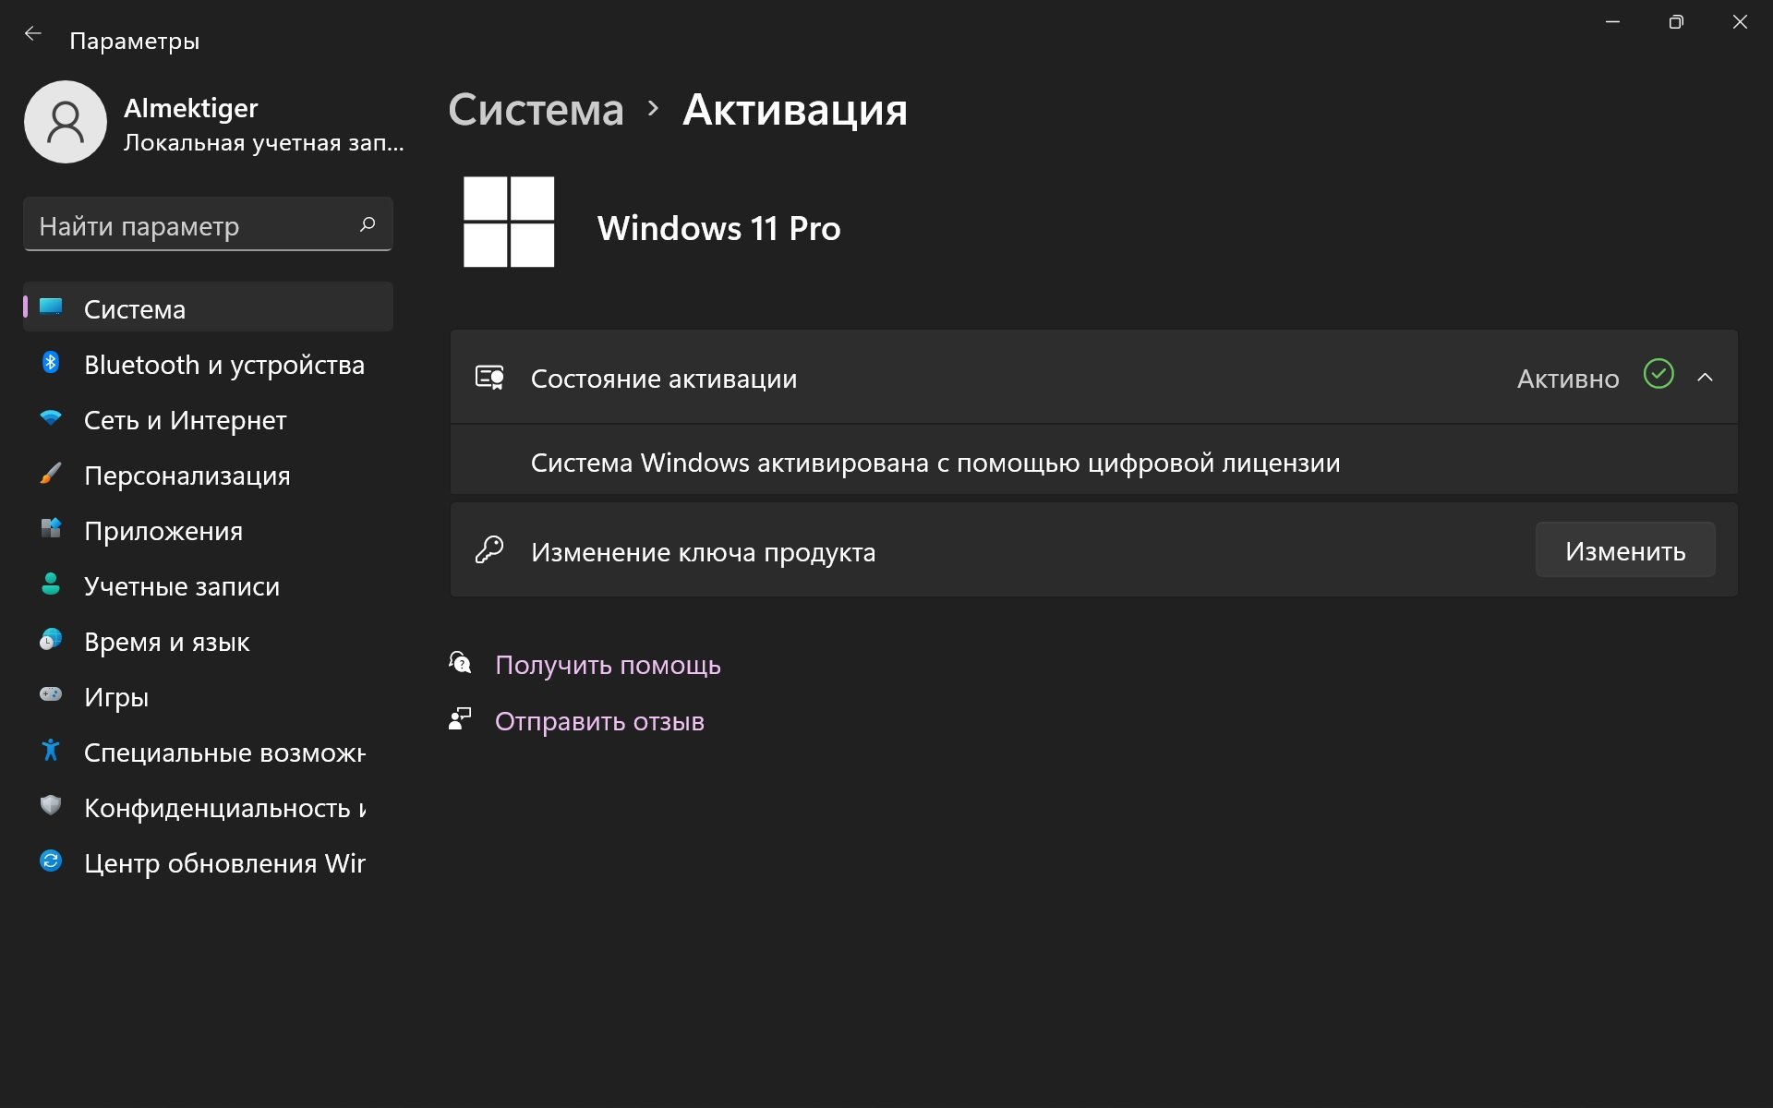Image resolution: width=1773 pixels, height=1108 pixels.
Task: Click the Bluetooth icon in sidebar
Action: coord(51,363)
